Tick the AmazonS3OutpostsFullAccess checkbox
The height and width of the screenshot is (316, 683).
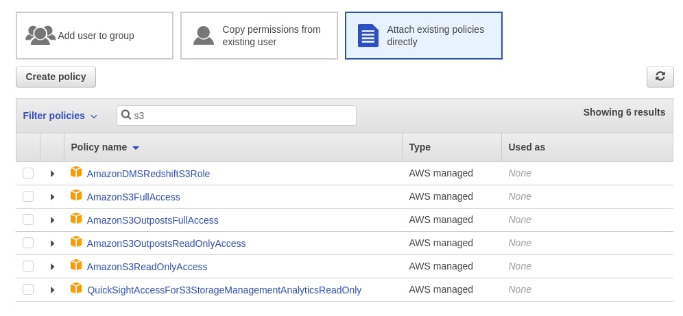[x=28, y=220]
